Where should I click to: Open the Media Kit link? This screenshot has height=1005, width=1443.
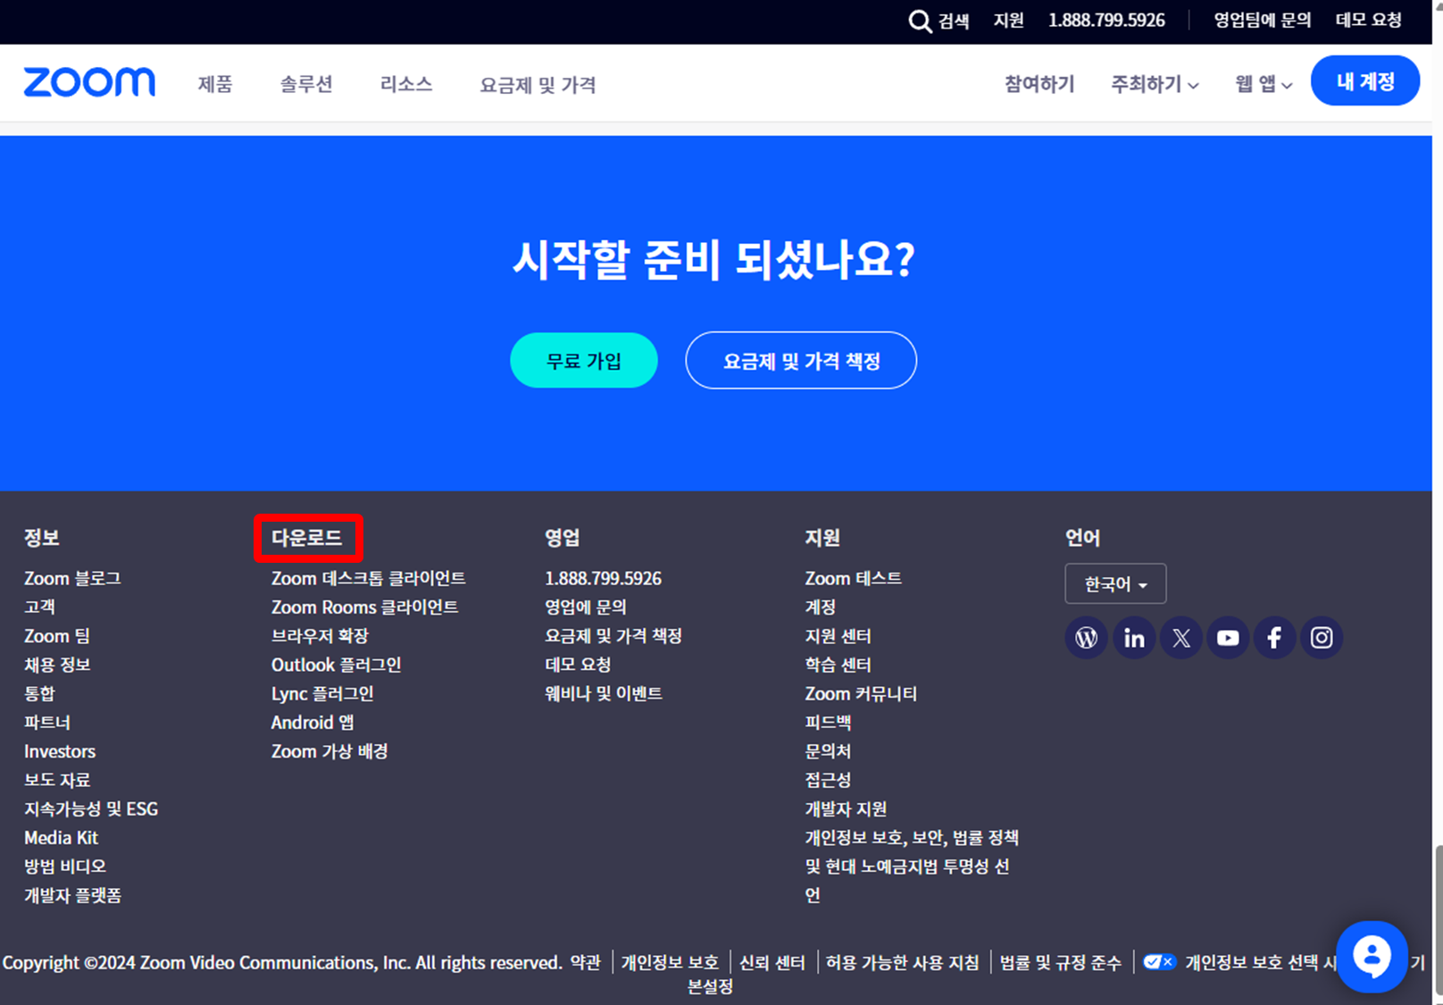point(61,838)
